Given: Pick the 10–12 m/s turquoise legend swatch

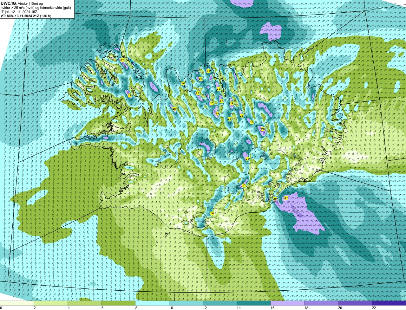Looking at the screenshot, I should [186, 303].
